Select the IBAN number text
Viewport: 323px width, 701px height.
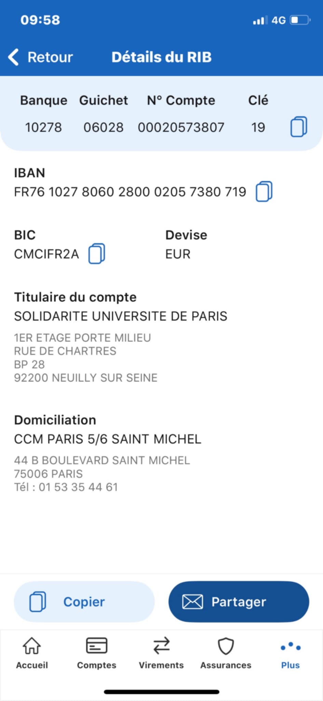(x=130, y=192)
